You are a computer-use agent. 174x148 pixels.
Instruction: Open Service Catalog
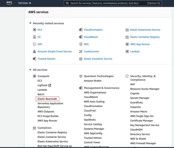[93, 124]
